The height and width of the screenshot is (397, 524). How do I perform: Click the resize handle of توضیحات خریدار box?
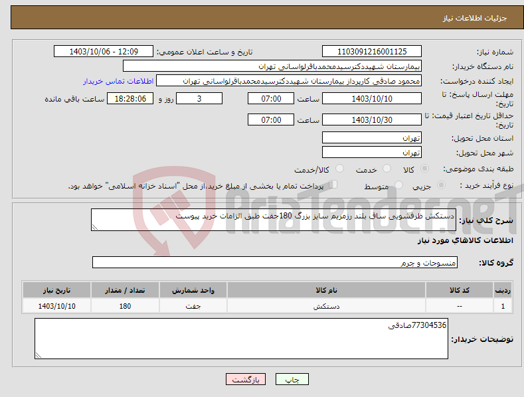tap(39, 355)
